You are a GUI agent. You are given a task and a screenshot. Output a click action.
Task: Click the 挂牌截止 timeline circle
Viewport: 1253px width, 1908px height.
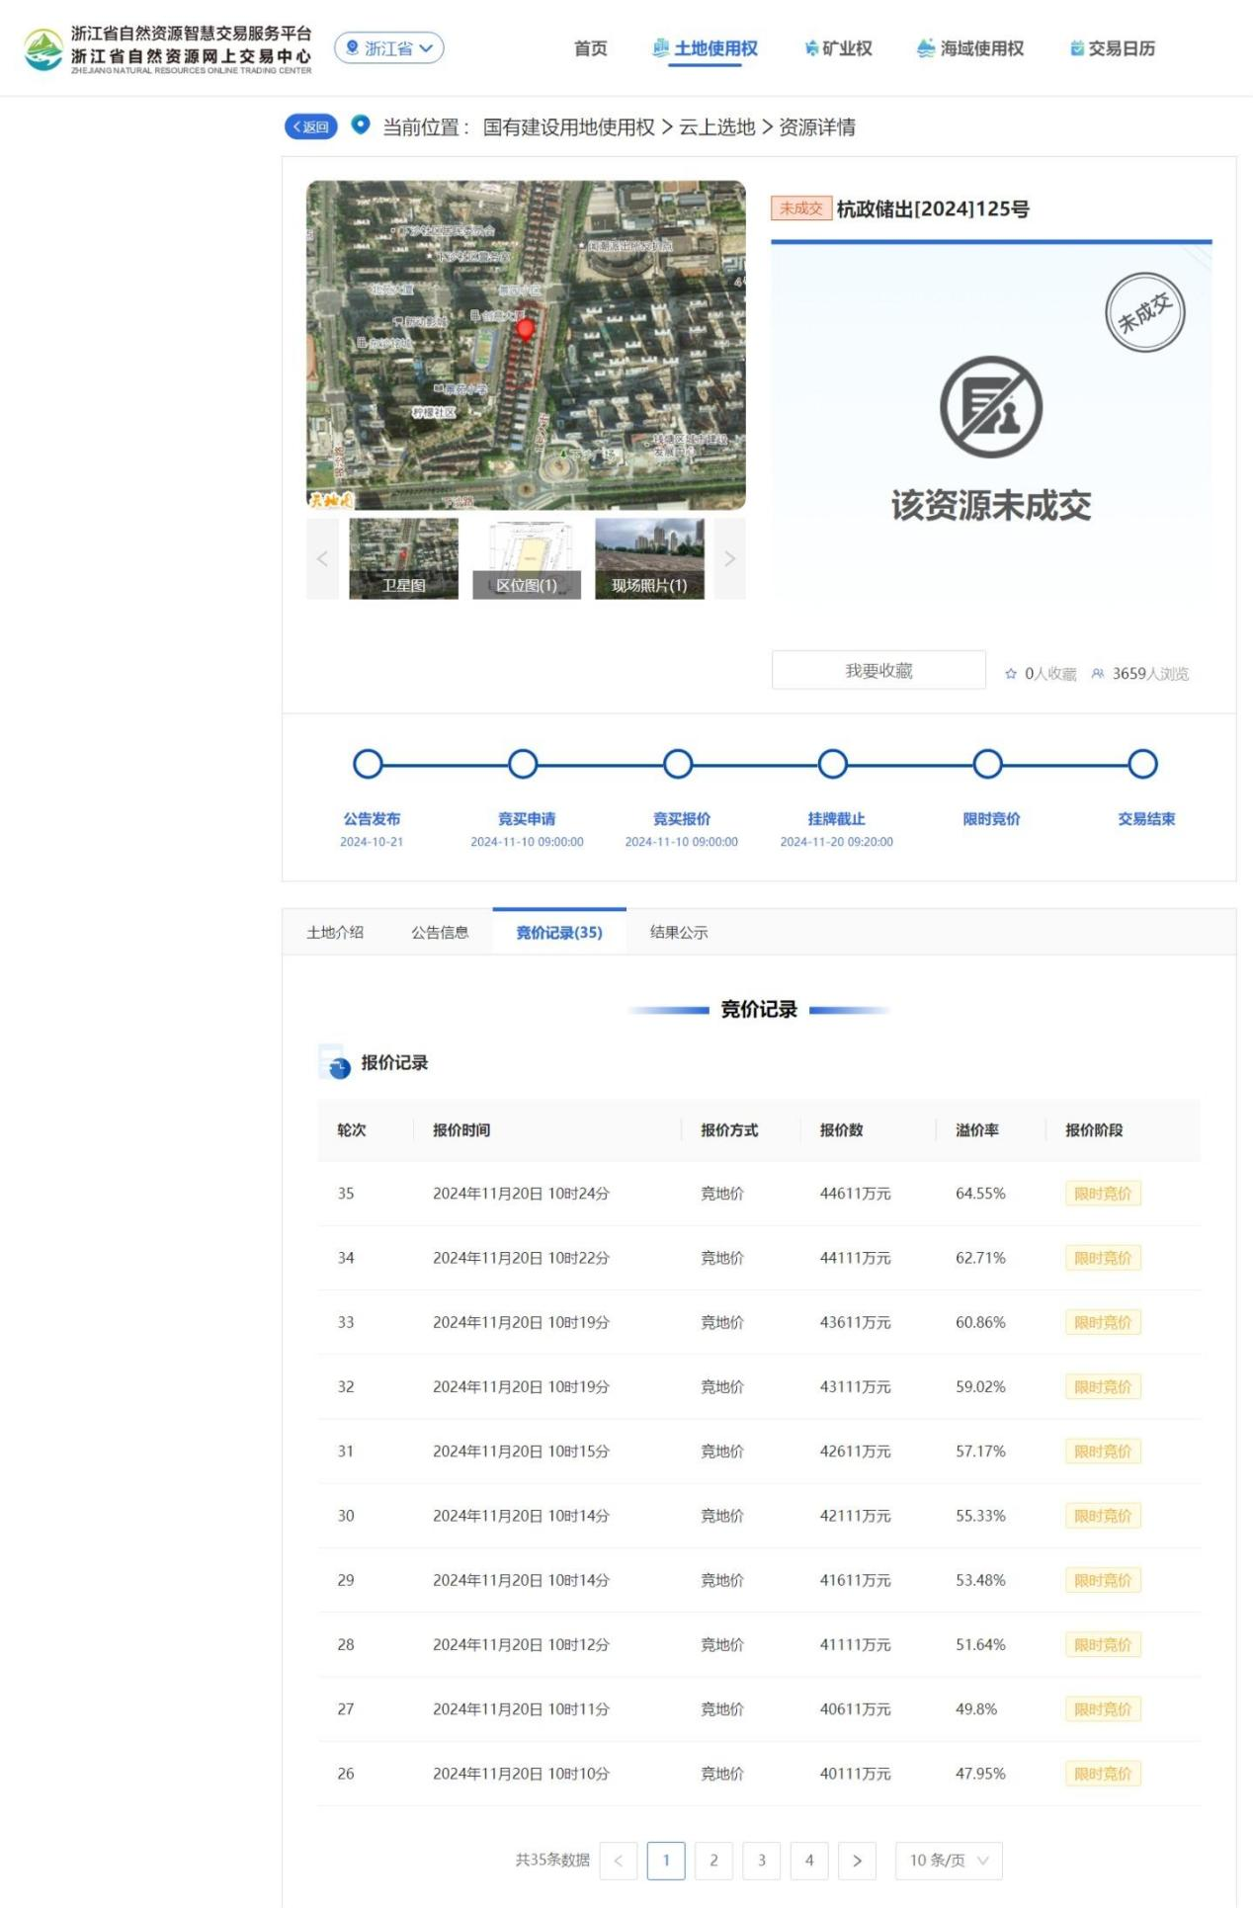[x=833, y=764]
